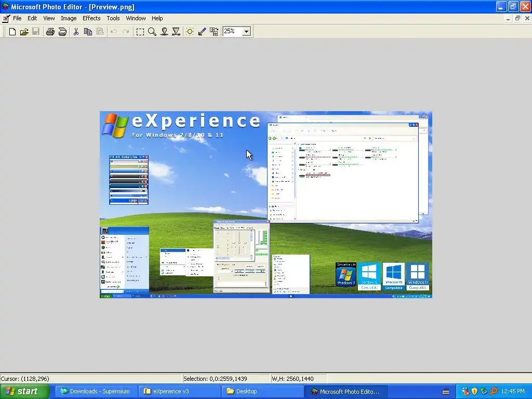Image resolution: width=532 pixels, height=399 pixels.
Task: Click the 25% zoom value field
Action: (233, 32)
